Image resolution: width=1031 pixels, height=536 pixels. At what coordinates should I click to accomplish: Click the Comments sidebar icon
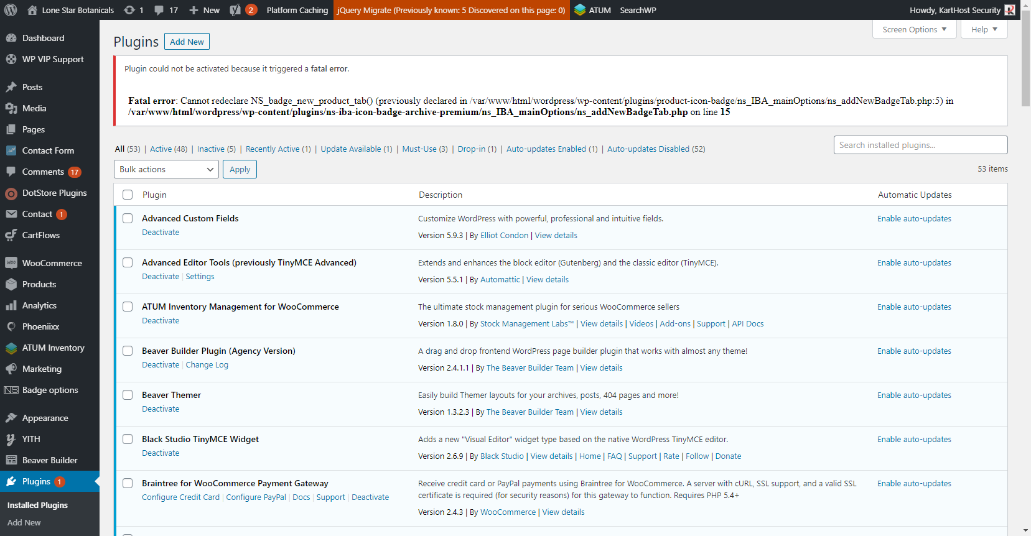coord(11,172)
